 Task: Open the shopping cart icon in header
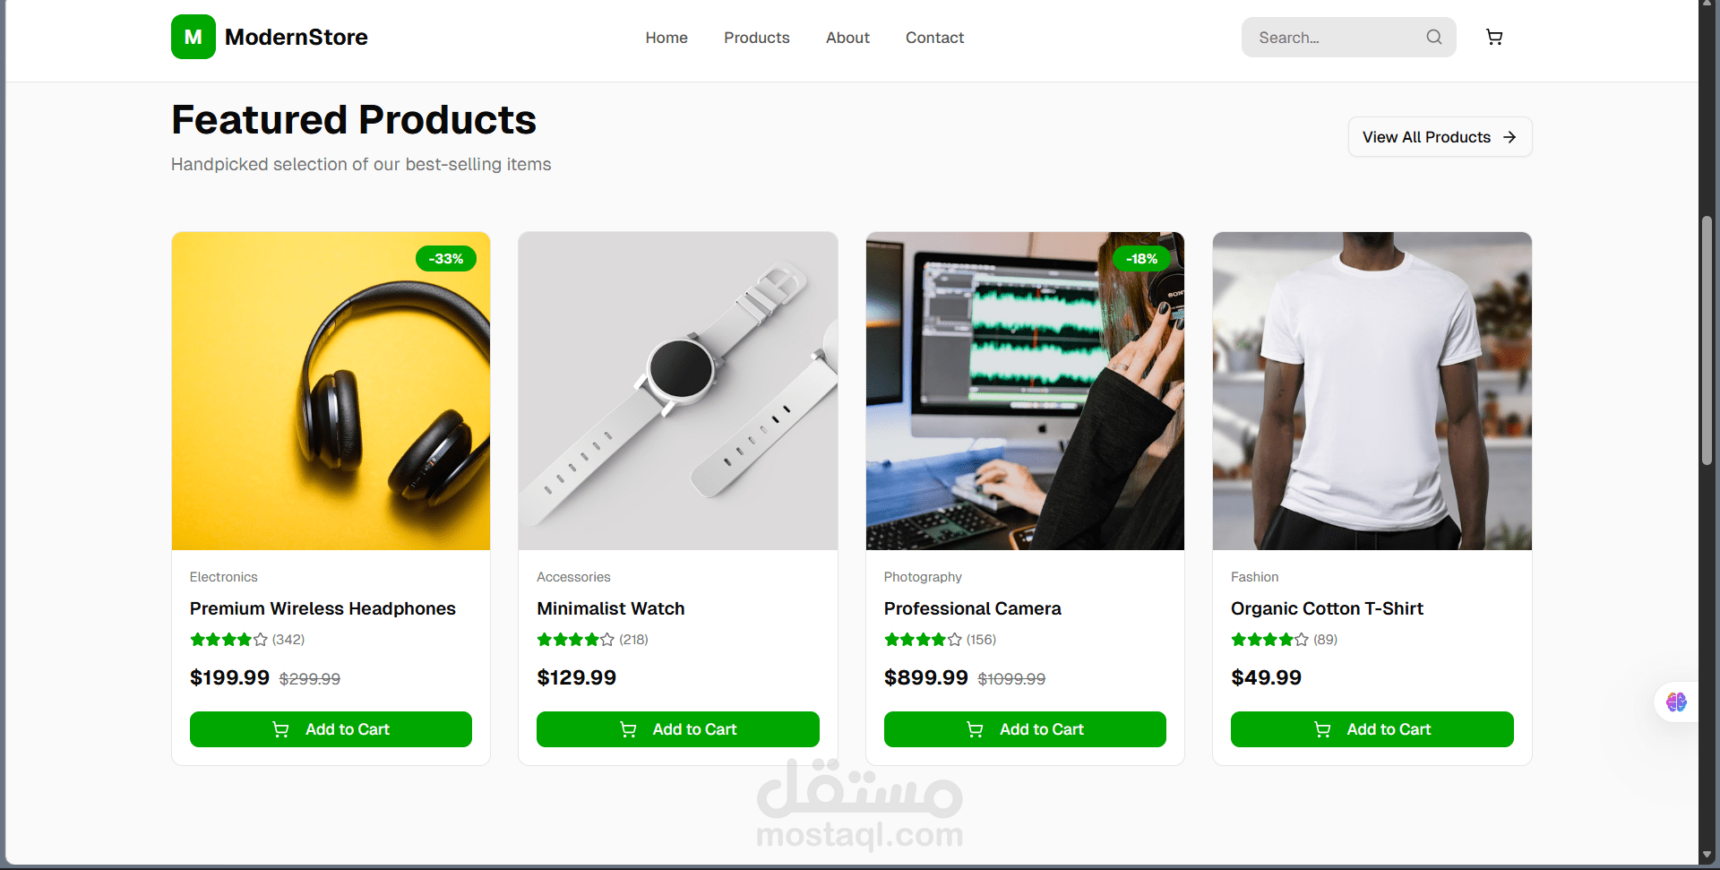[x=1494, y=38]
